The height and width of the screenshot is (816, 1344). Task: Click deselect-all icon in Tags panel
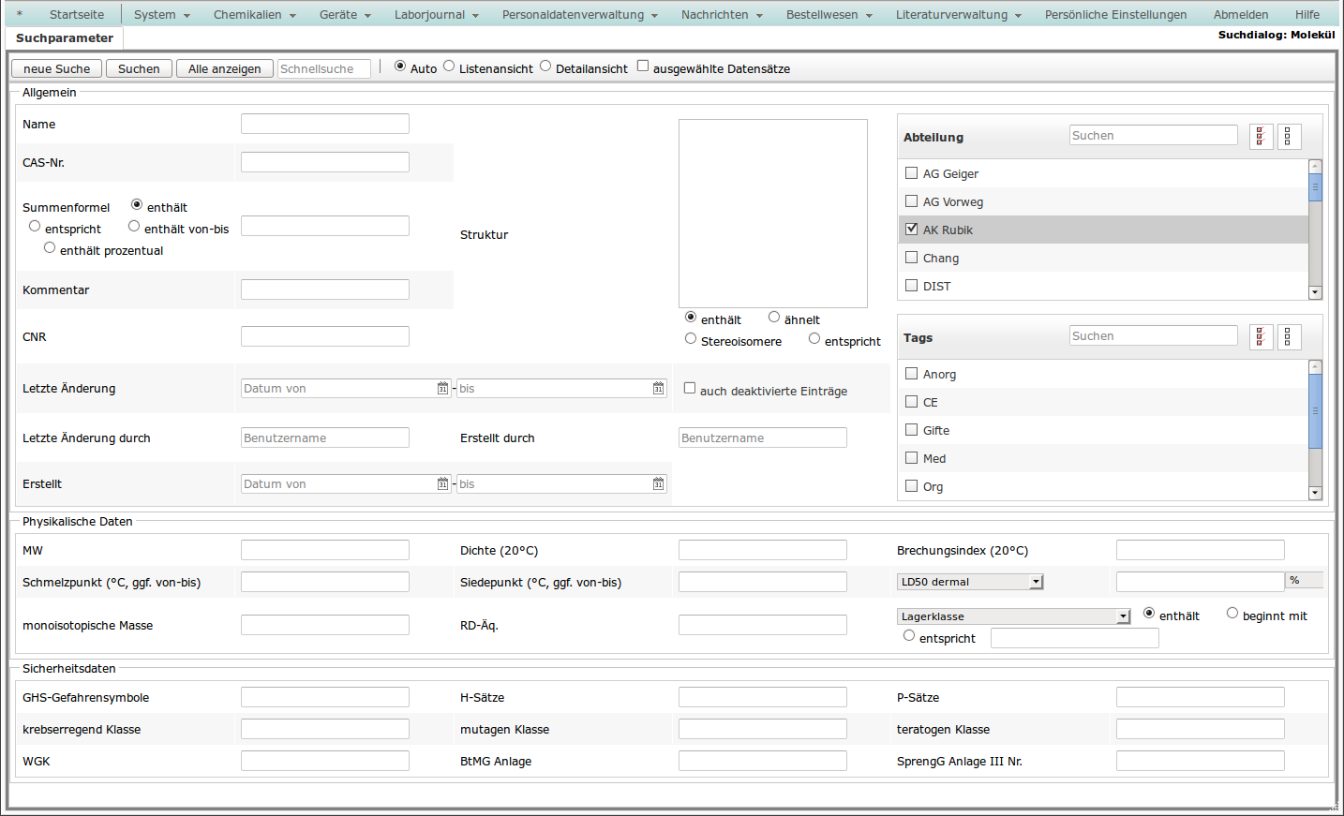tap(1288, 337)
